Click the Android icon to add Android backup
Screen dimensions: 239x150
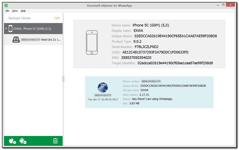click(x=23, y=141)
